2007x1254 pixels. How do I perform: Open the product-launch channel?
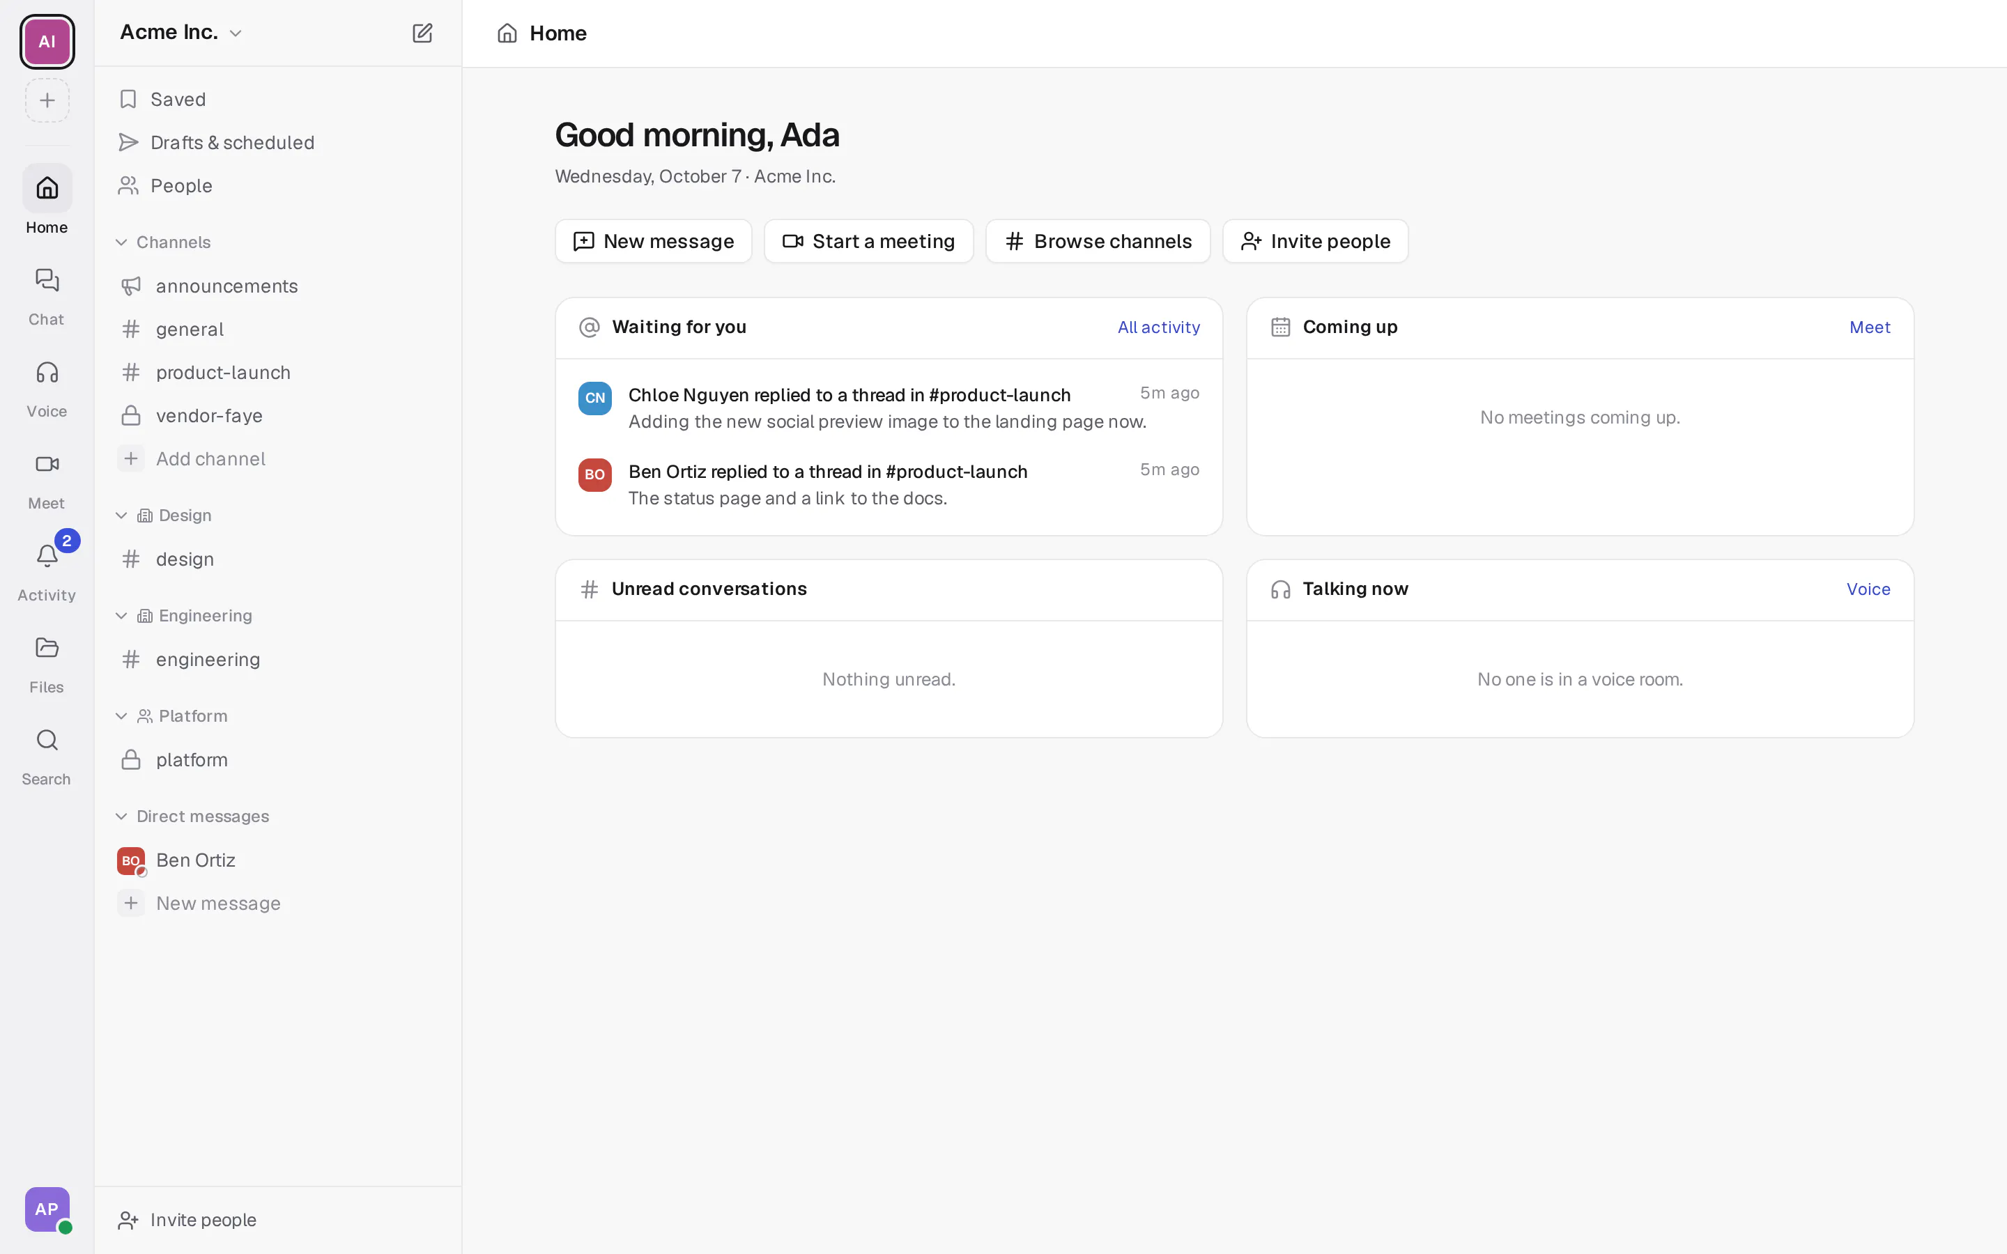click(x=278, y=371)
